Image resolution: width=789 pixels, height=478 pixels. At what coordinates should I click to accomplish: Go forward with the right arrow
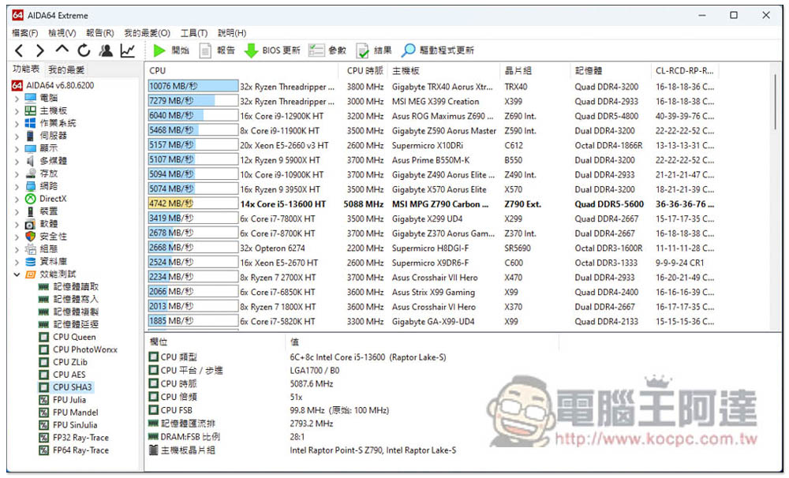pyautogui.click(x=40, y=50)
